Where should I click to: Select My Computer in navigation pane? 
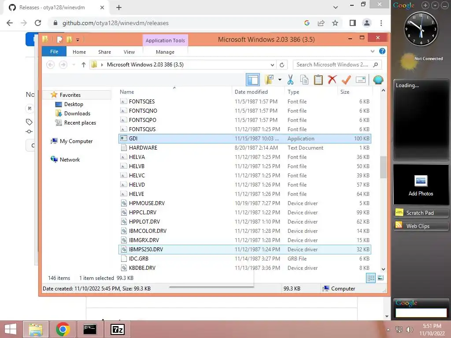point(76,141)
